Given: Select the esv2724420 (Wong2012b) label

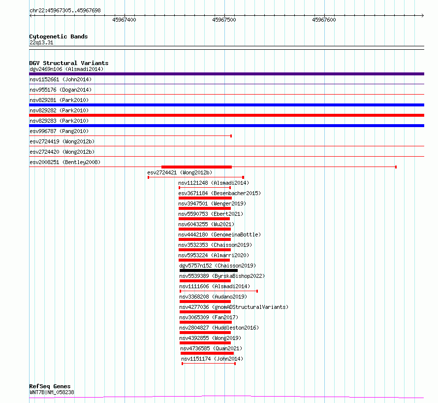Looking at the screenshot, I should [62, 152].
